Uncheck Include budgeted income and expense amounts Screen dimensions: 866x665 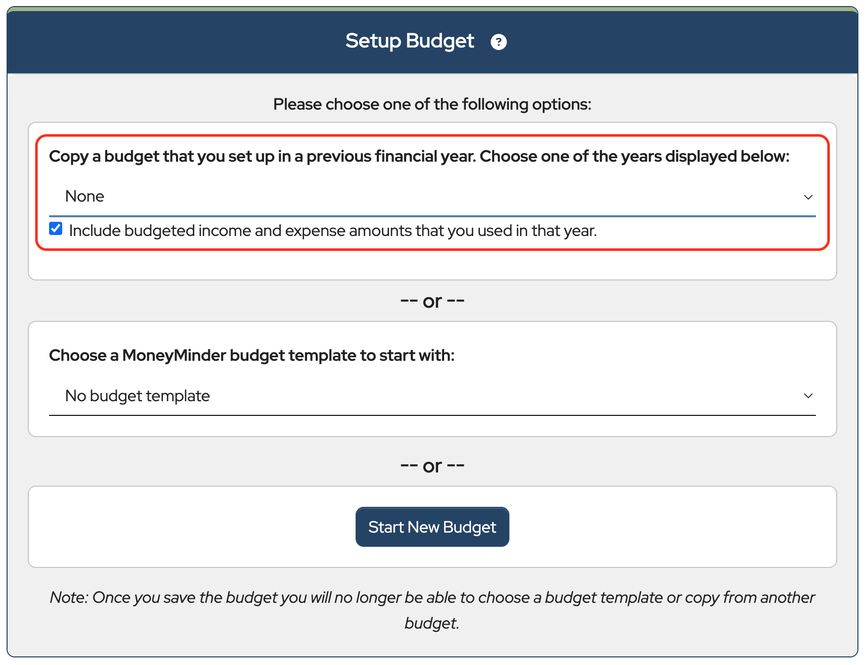tap(56, 229)
